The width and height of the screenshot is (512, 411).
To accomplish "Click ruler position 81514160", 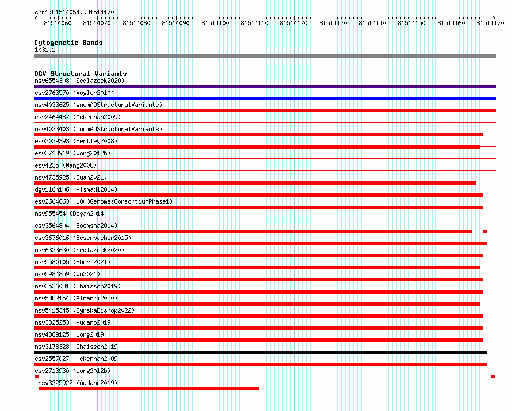I will (451, 23).
